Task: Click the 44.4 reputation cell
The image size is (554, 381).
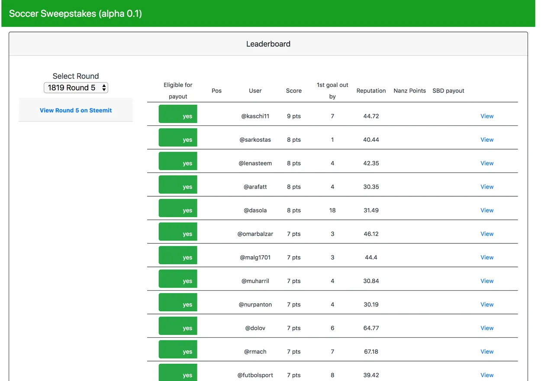Action: pyautogui.click(x=371, y=257)
